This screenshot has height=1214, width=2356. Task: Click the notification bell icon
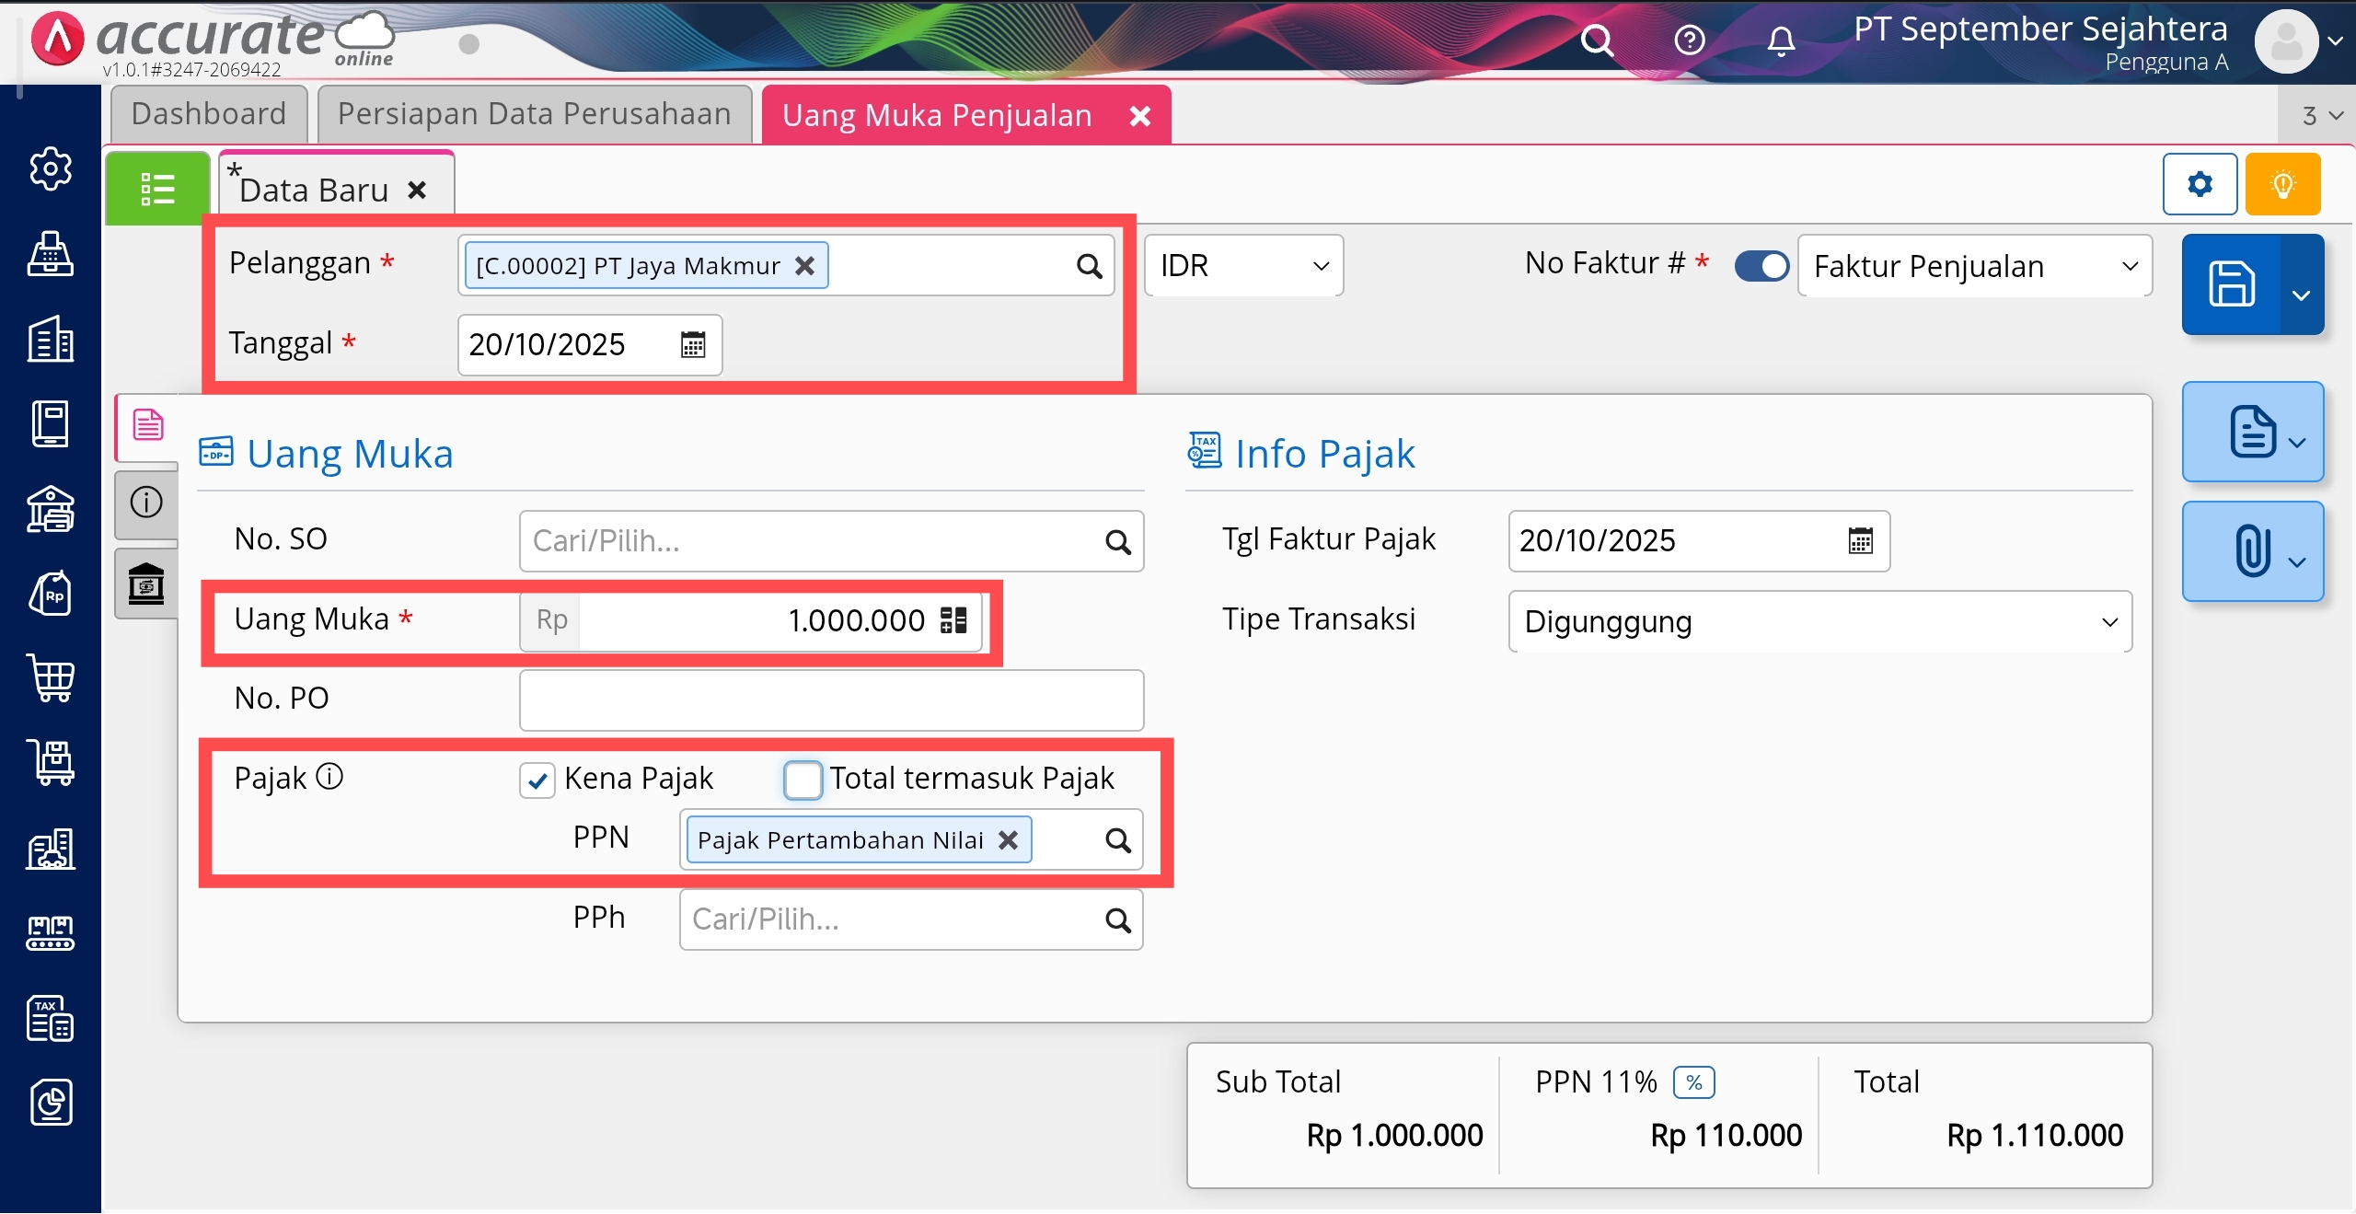click(1781, 40)
